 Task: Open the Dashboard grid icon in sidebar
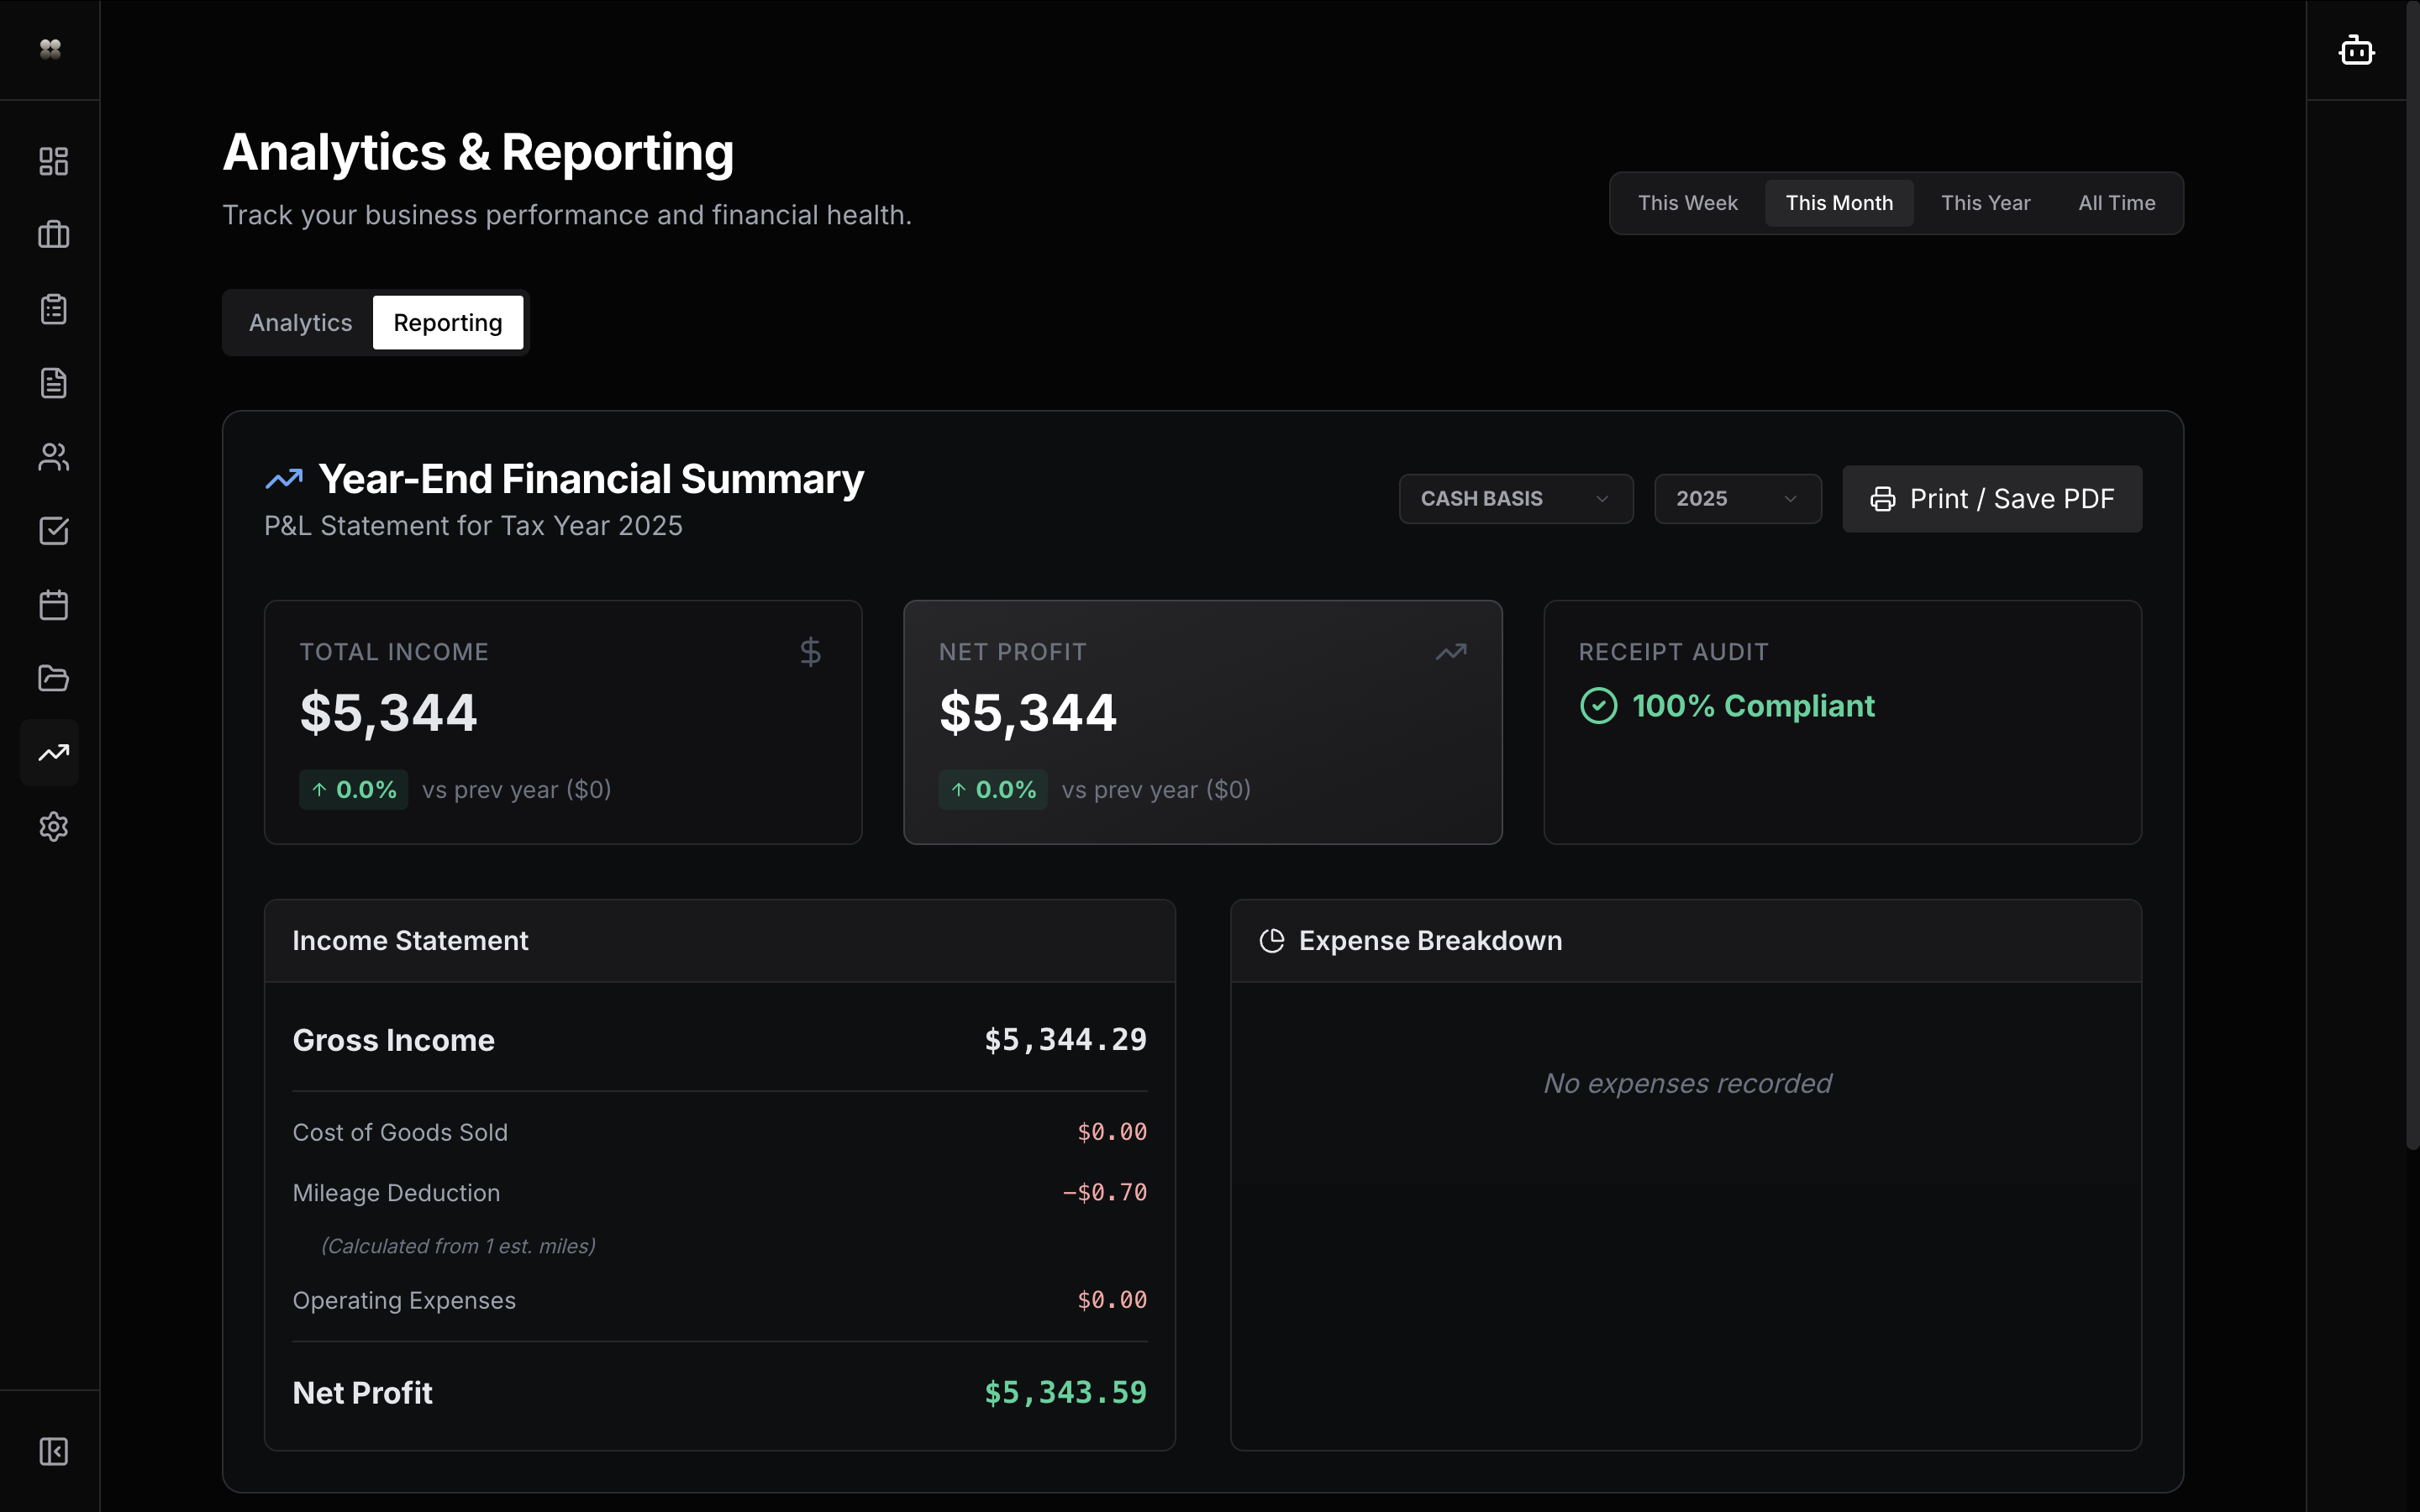(52, 160)
